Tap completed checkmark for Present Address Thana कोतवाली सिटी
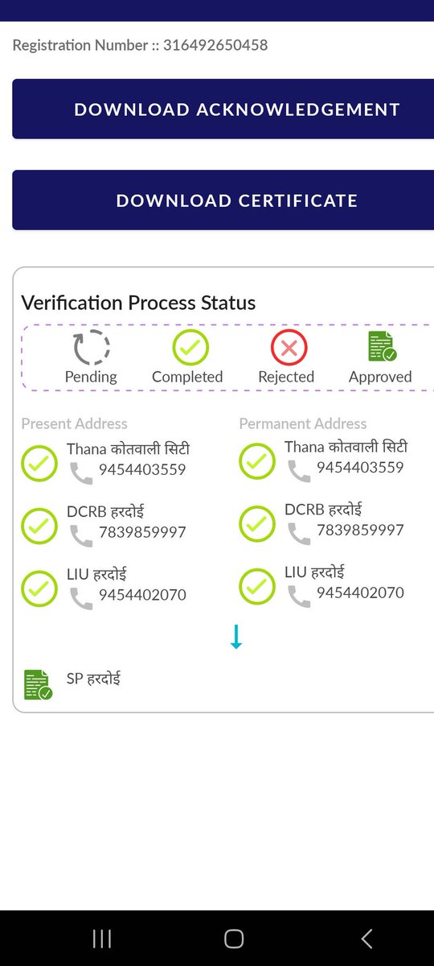 (39, 463)
